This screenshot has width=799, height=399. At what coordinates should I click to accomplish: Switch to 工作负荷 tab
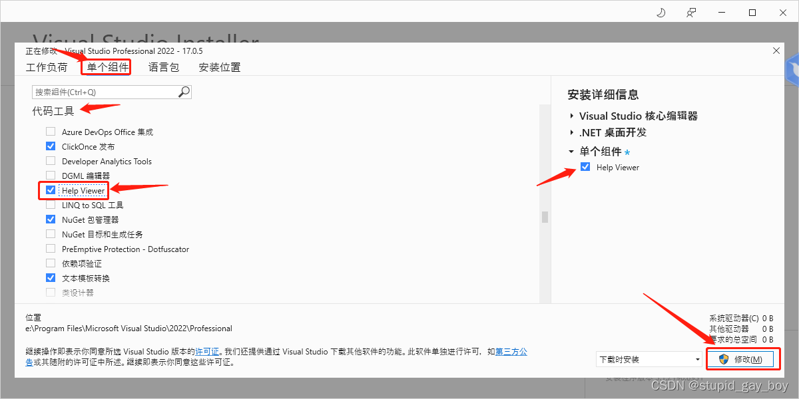[47, 67]
